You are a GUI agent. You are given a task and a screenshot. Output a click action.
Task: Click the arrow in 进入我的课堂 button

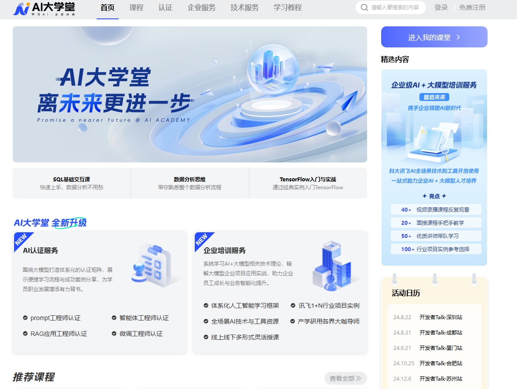[x=458, y=37]
